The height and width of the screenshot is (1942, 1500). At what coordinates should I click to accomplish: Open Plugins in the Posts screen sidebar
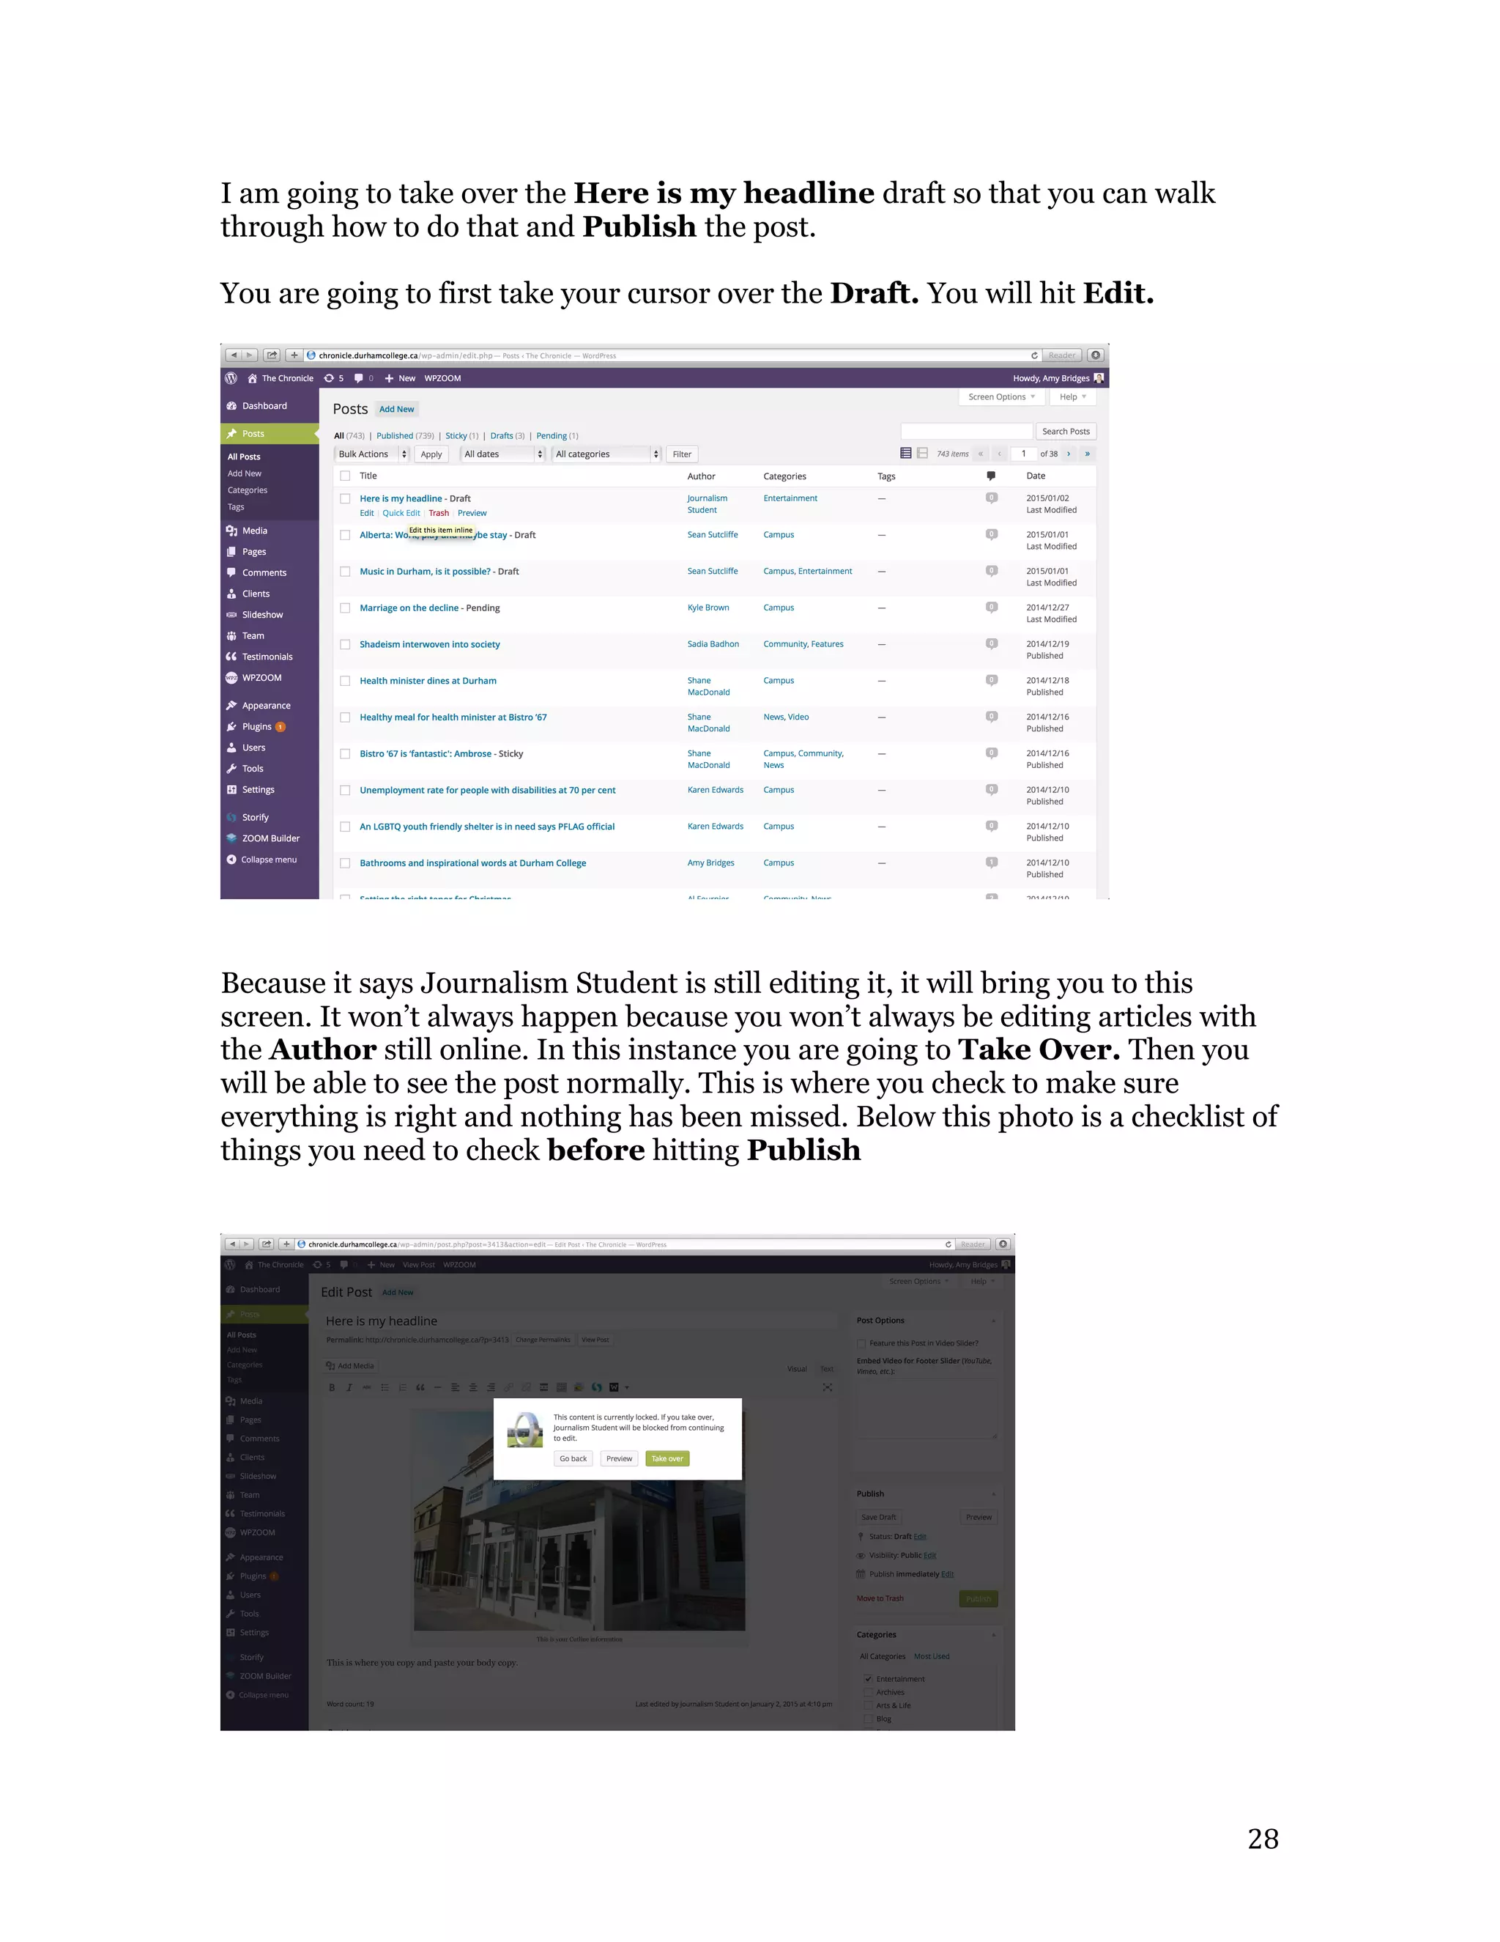pyautogui.click(x=257, y=726)
